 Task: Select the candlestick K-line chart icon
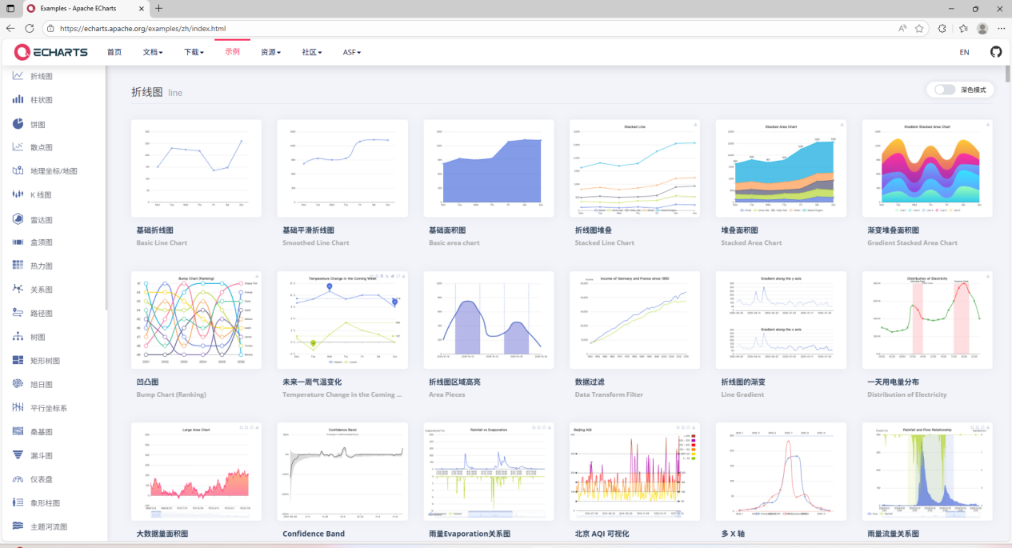pyautogui.click(x=18, y=194)
